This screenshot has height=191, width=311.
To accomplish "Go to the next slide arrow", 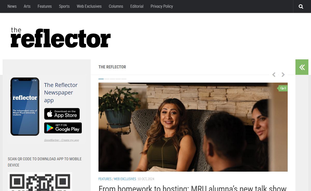I will coord(283,75).
